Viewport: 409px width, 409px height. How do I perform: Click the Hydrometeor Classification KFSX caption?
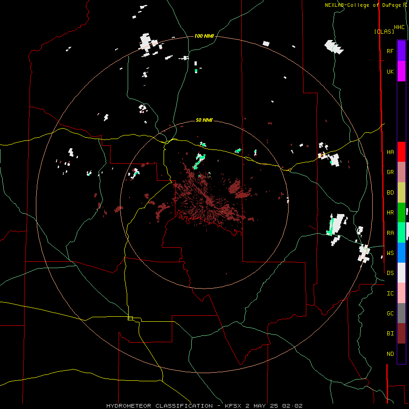pos(204,406)
